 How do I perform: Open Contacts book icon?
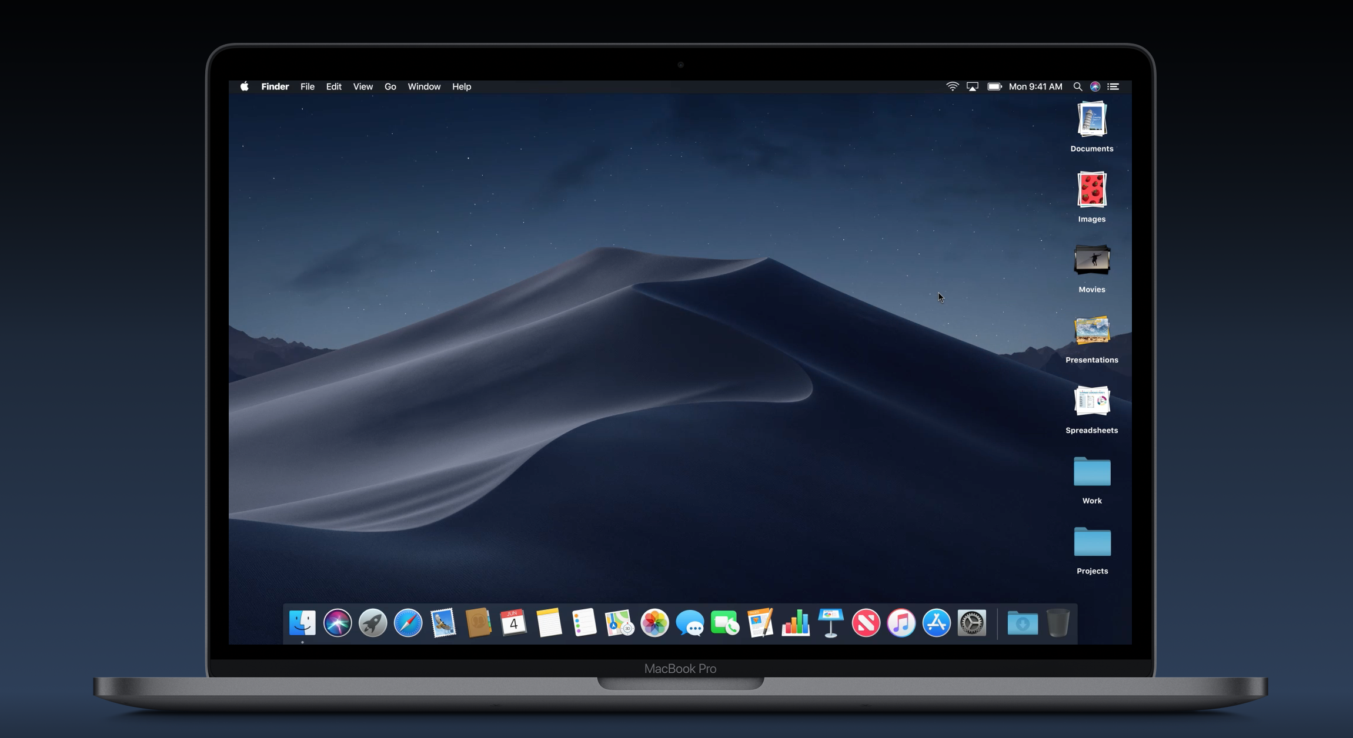[x=479, y=623]
